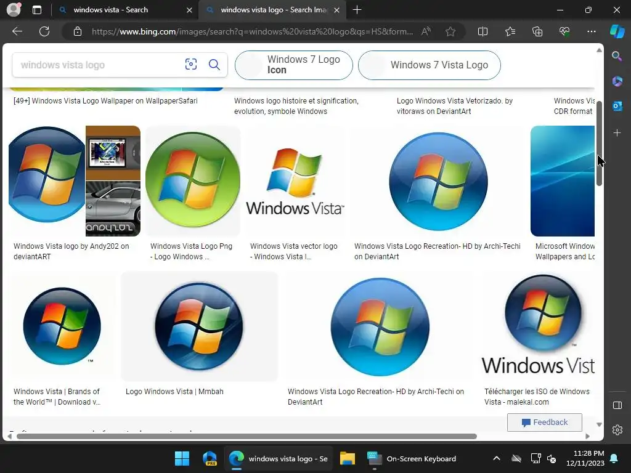
Task: Open the green orb Windows logo thumbnail
Action: (193, 180)
